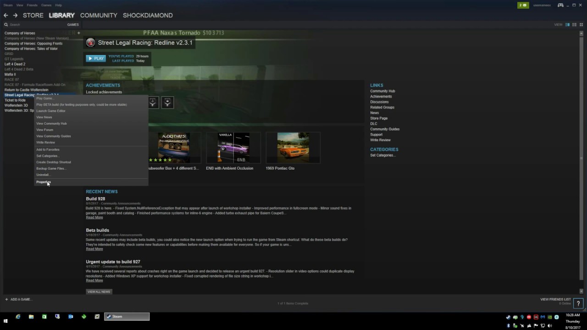Click the library search field
This screenshot has height=330, width=587.
pos(34,25)
